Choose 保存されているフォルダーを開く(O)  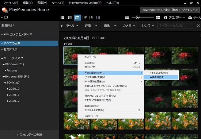tap(111, 96)
